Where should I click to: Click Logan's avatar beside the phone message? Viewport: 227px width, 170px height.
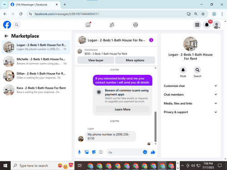pyautogui.click(x=81, y=139)
